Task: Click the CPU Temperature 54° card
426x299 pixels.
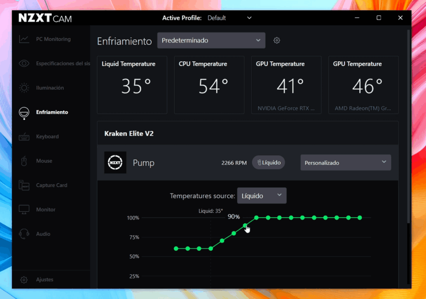Action: pyautogui.click(x=209, y=85)
